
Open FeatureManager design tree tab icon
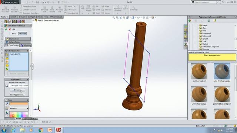click(6, 21)
